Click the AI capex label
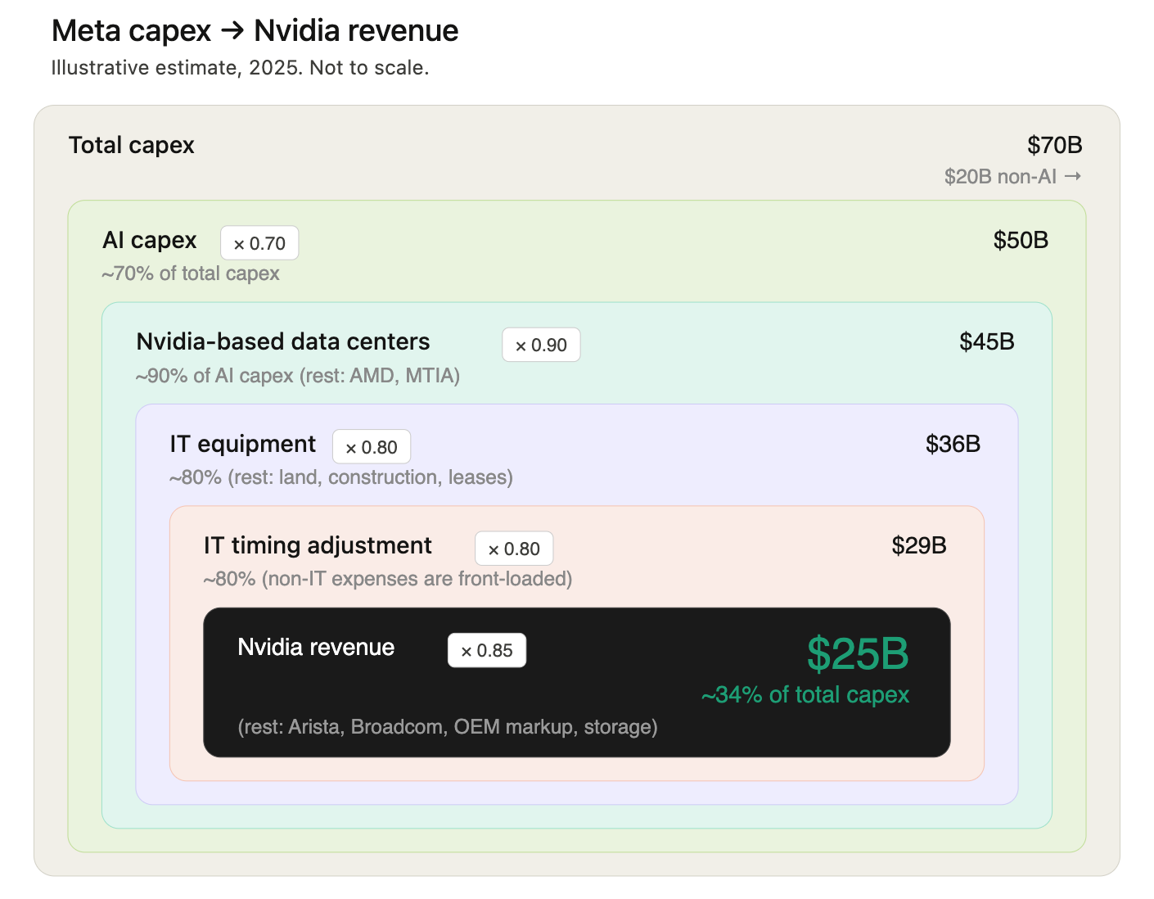 click(x=150, y=240)
